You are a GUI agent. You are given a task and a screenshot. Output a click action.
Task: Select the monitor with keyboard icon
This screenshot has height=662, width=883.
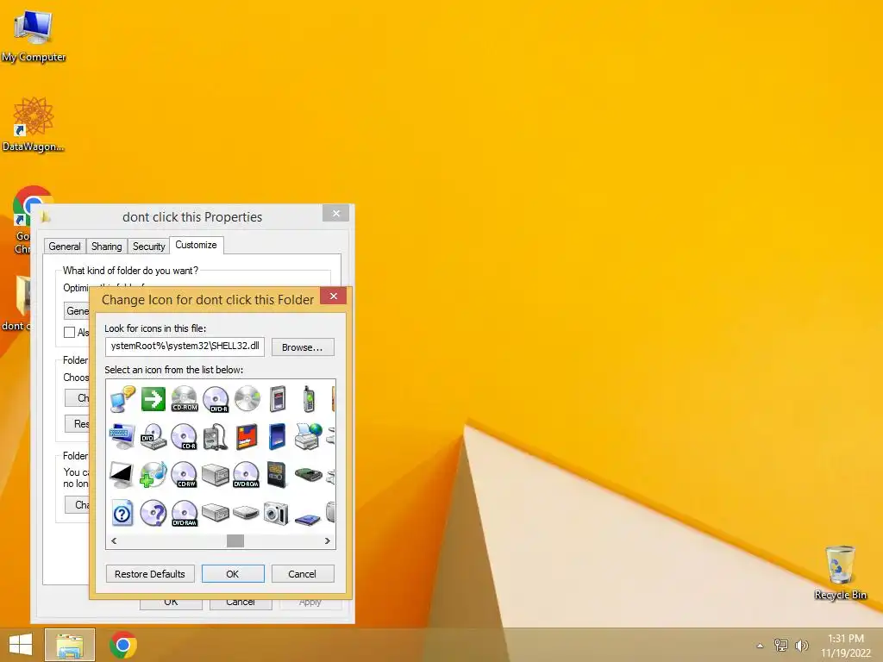click(x=122, y=437)
